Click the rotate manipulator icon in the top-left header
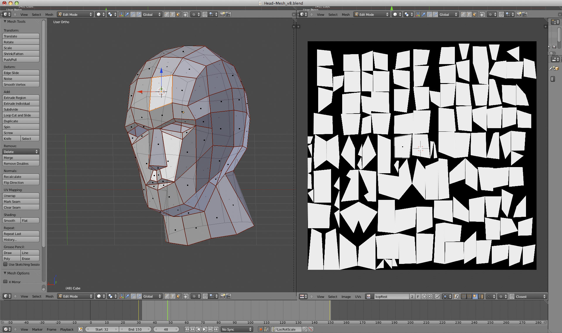This screenshot has height=333, width=562. [133, 14]
